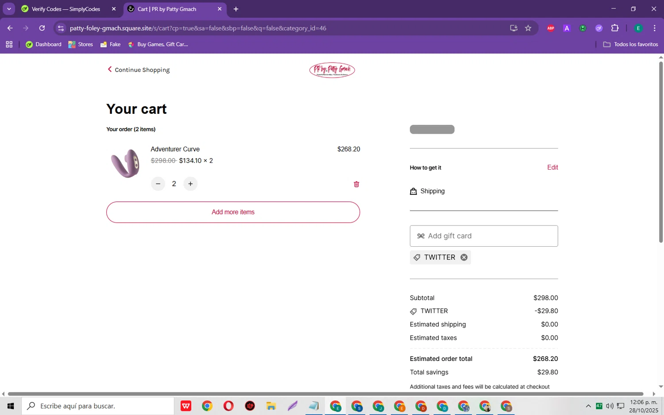Bookmark this page with star icon

coord(528,28)
